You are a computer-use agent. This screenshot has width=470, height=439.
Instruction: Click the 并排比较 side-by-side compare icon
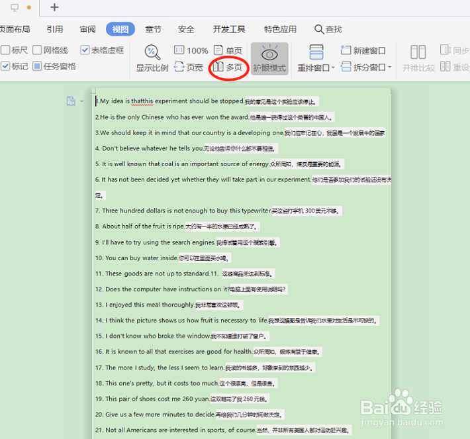point(418,52)
